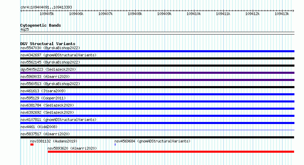This screenshot has height=165, width=304.
Task: Open the nsv4107811 (gnomADStructuralVariants) label
Action: point(58,120)
